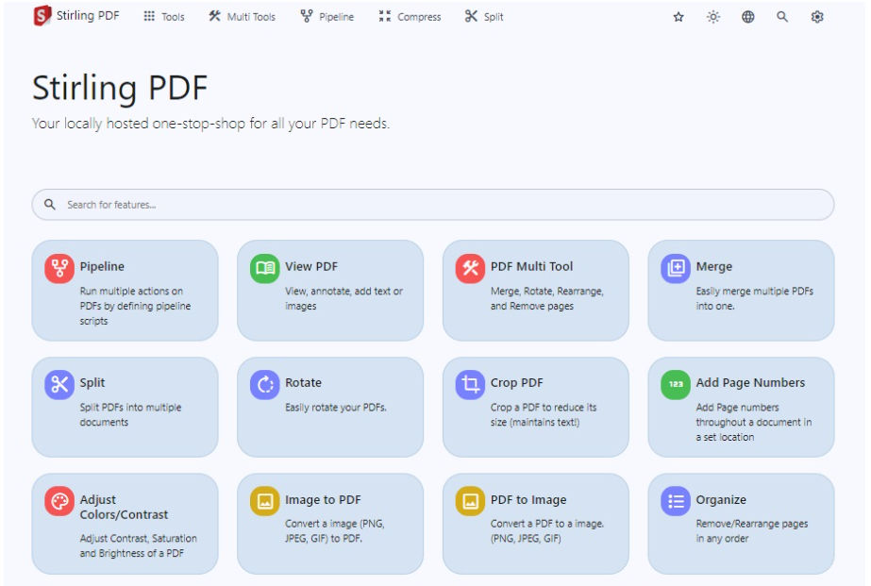Click 'Your locally hosted one-stop-shop' tagline

(211, 124)
